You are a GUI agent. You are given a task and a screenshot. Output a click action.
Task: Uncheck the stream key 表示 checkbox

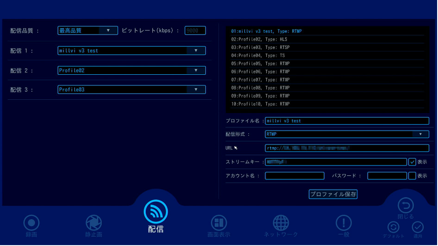[412, 162]
